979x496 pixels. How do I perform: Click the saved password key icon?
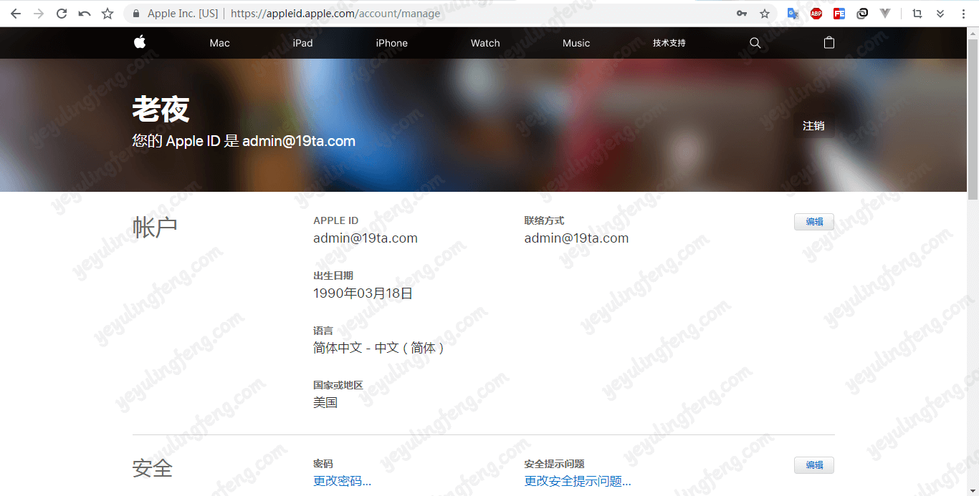(742, 14)
